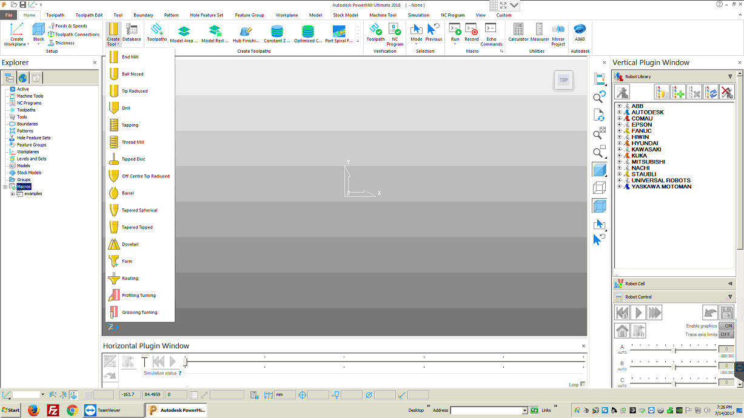Open the File menu
Viewport: 744px width, 418px height.
(9, 15)
